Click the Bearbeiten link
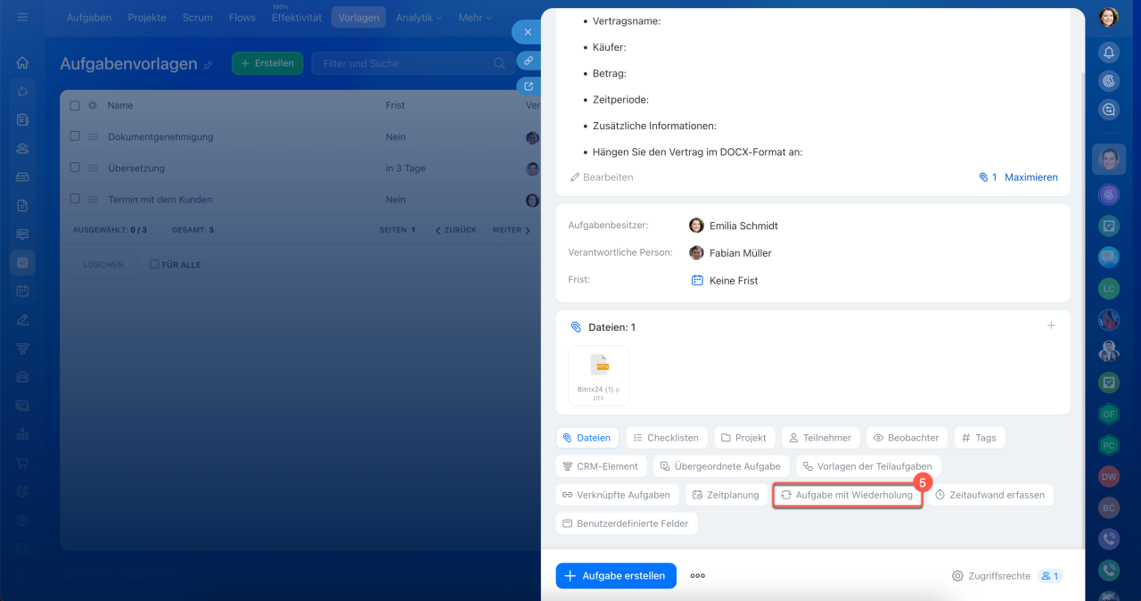The width and height of the screenshot is (1141, 601). pos(602,177)
